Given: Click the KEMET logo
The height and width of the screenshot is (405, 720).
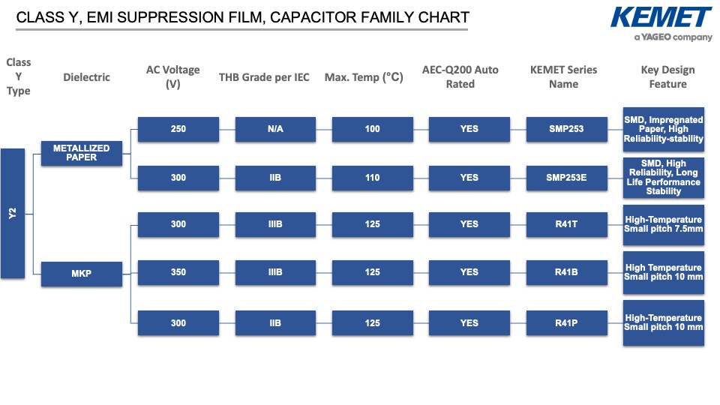Looking at the screenshot, I should (661, 24).
